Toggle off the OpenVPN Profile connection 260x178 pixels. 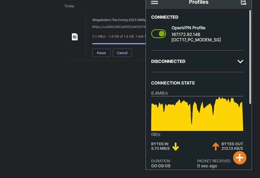point(159,34)
